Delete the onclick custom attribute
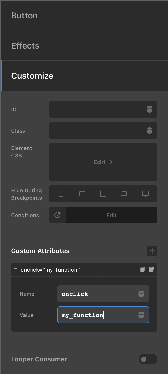Viewport: 168px width, 374px height. [151, 269]
